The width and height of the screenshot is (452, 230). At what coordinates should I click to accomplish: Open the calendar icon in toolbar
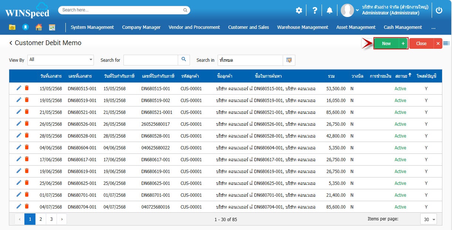[52, 27]
